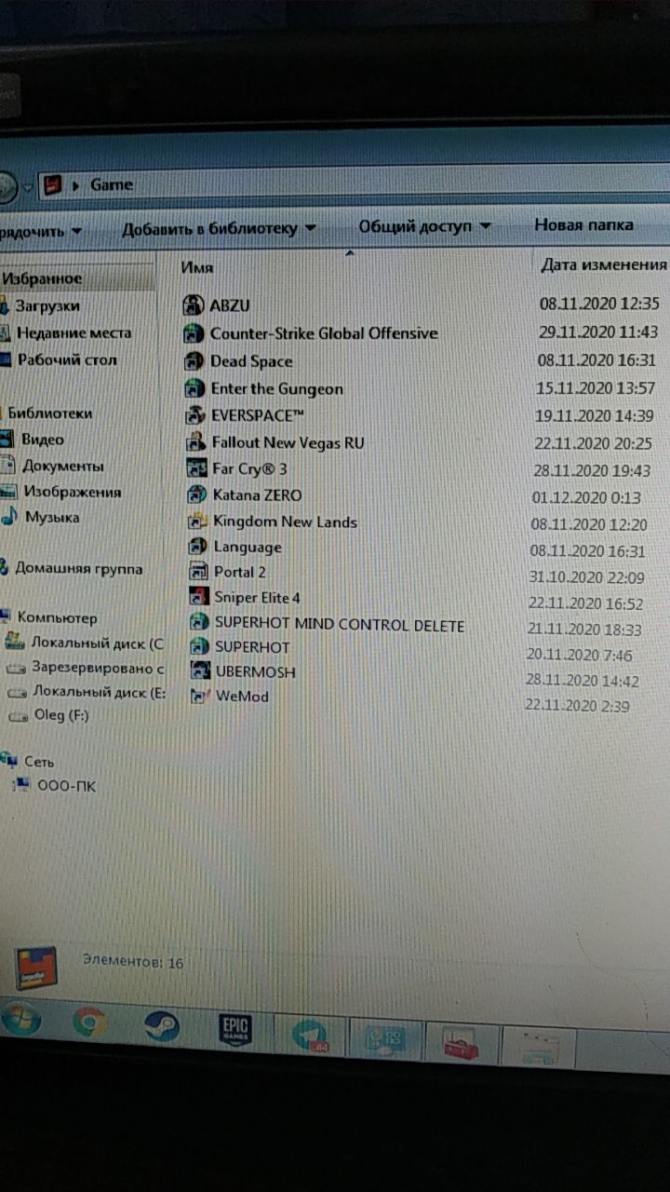Open the Изображения library
Viewport: 670px width, 1192px height.
pyautogui.click(x=72, y=492)
